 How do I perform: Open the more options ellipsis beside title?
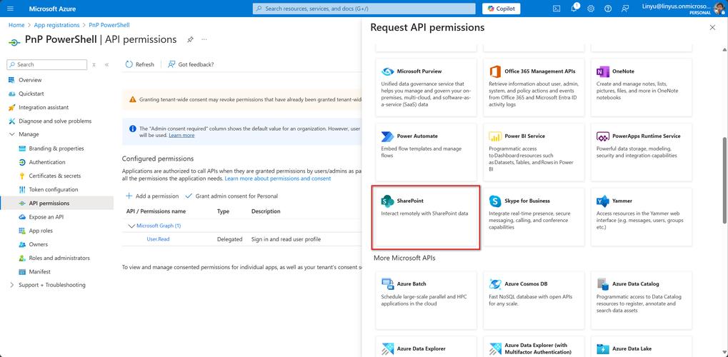click(x=204, y=39)
